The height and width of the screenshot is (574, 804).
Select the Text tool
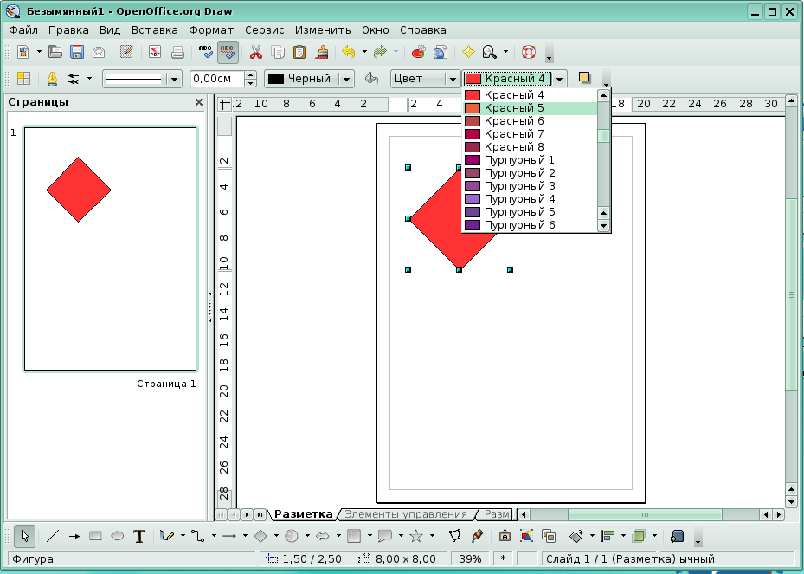tap(139, 536)
